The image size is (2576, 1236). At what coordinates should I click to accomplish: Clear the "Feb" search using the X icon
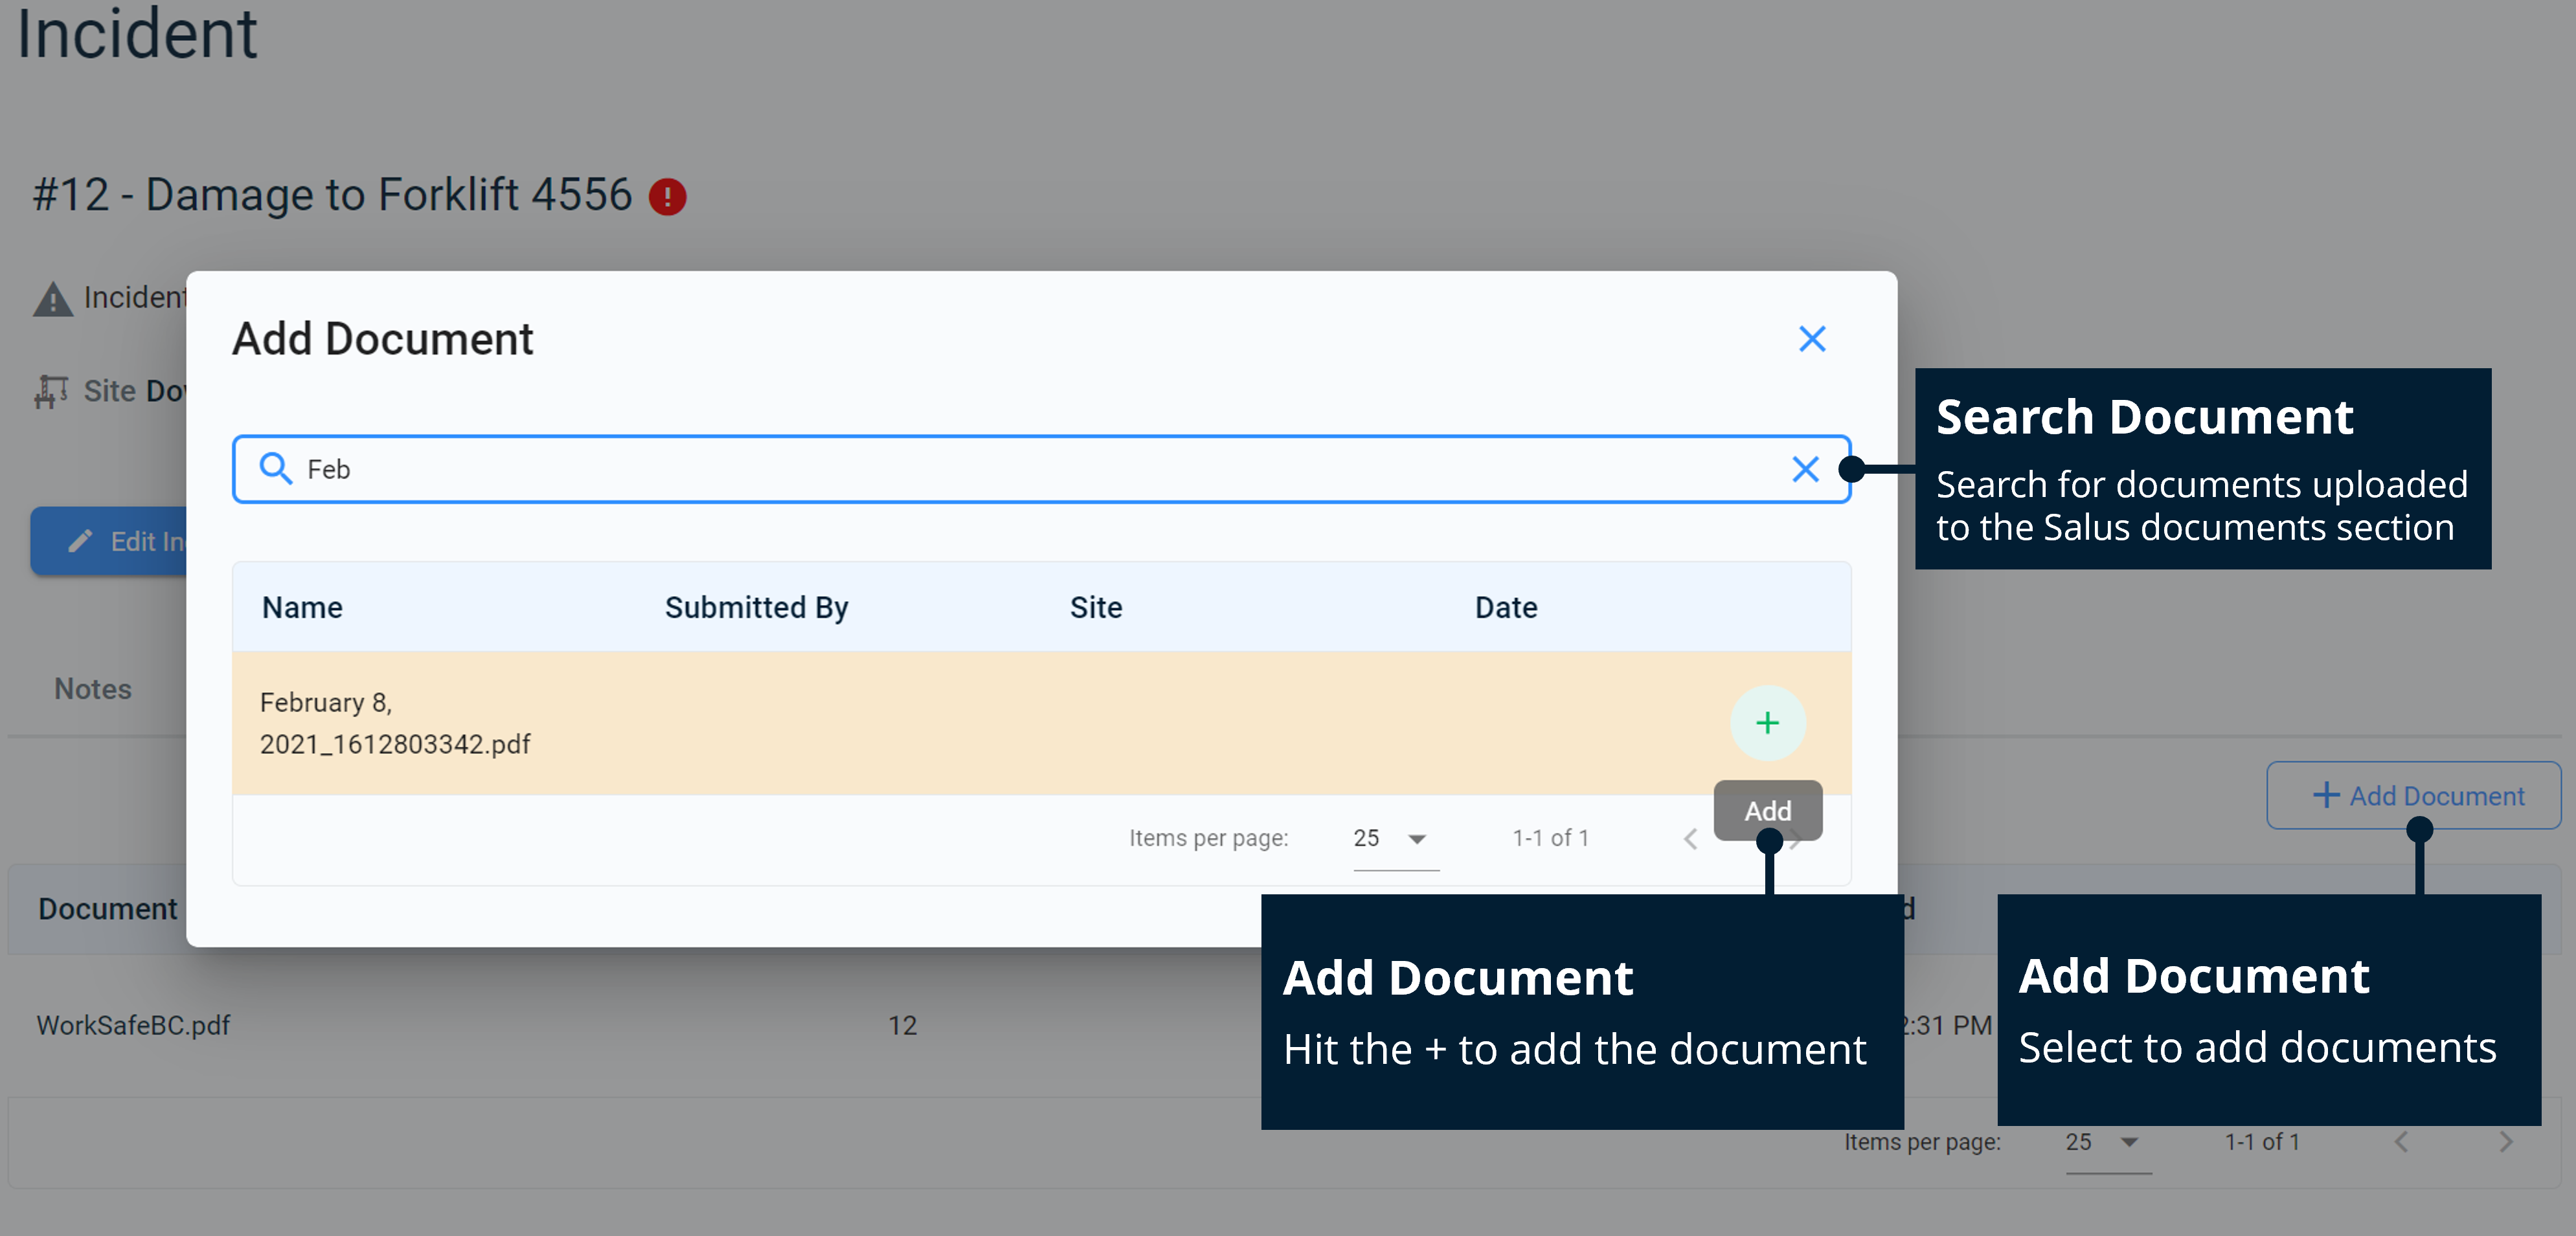1805,469
